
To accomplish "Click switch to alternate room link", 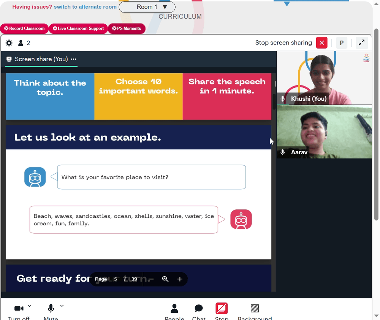I will (x=85, y=7).
